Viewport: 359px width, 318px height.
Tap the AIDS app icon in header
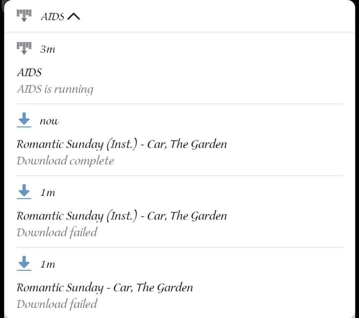pyautogui.click(x=24, y=16)
